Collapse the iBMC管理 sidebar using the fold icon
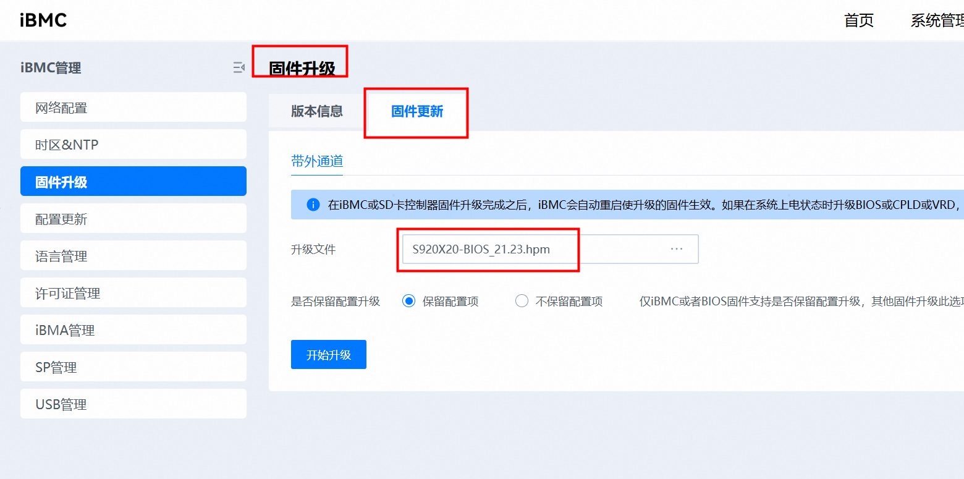Screen dimensions: 964x479 click(x=239, y=68)
